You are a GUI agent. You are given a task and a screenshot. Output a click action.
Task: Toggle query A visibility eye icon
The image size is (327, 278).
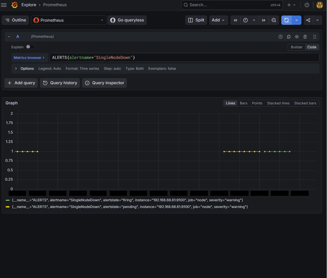[297, 37]
